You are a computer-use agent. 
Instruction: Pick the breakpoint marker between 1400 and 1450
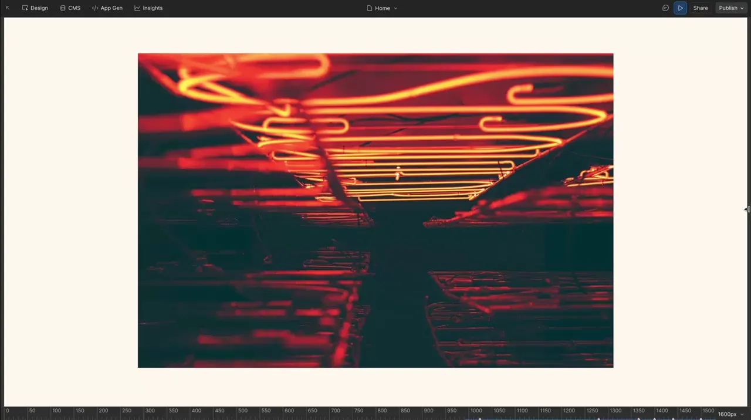[x=673, y=419]
